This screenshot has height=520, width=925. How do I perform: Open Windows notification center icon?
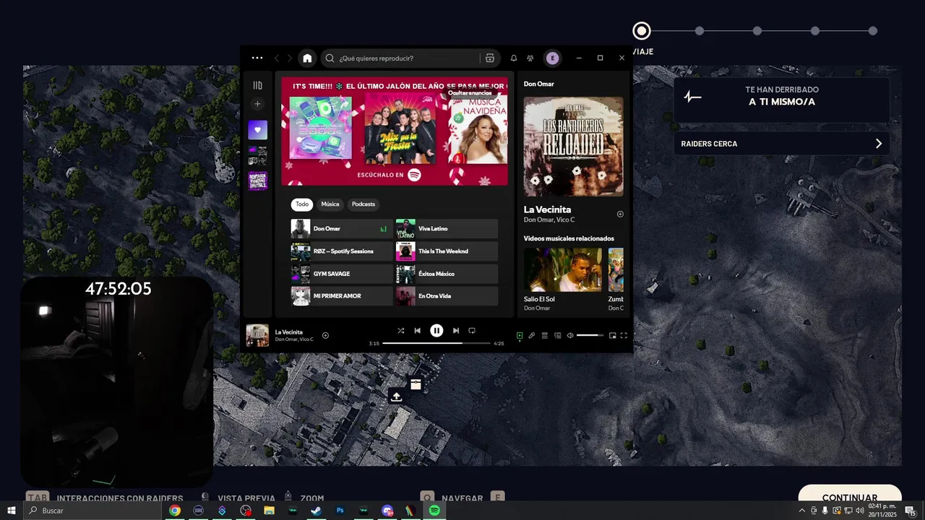click(910, 511)
